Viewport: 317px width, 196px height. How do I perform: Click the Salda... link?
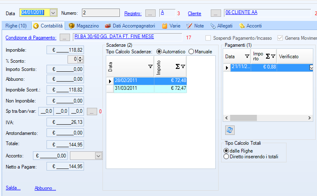(13, 188)
